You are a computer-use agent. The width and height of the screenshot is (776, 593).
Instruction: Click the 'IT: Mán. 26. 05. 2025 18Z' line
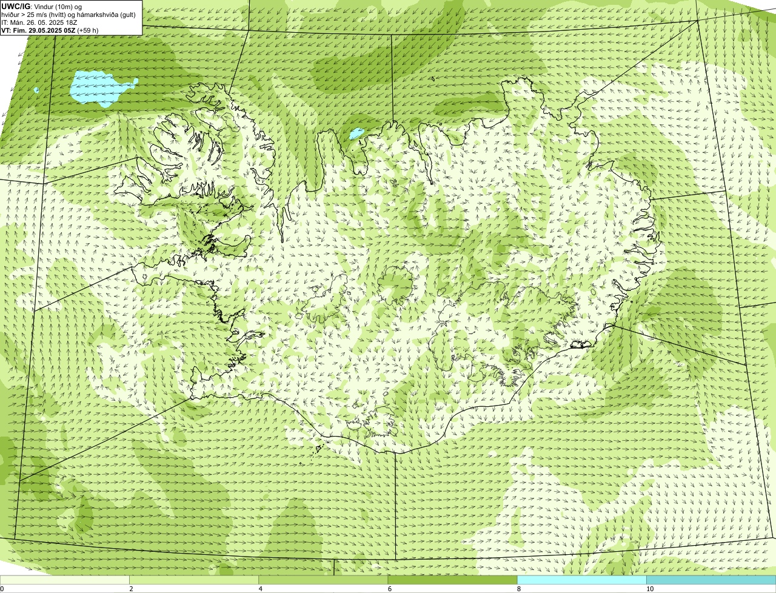coord(39,22)
